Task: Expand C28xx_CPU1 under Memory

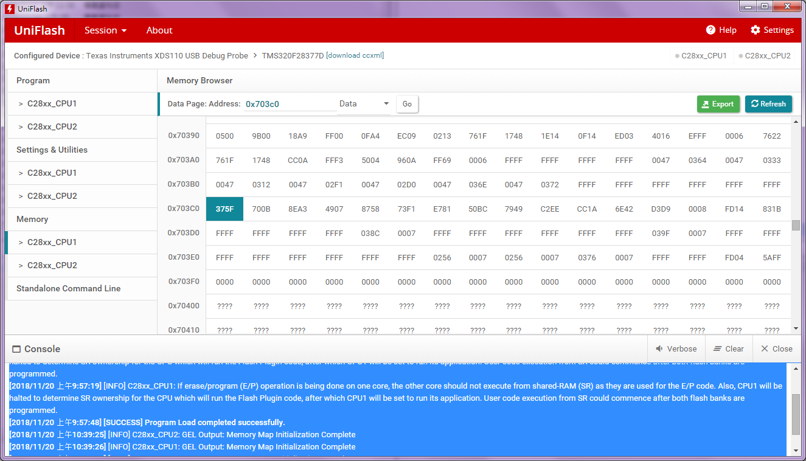Action: [x=82, y=243]
